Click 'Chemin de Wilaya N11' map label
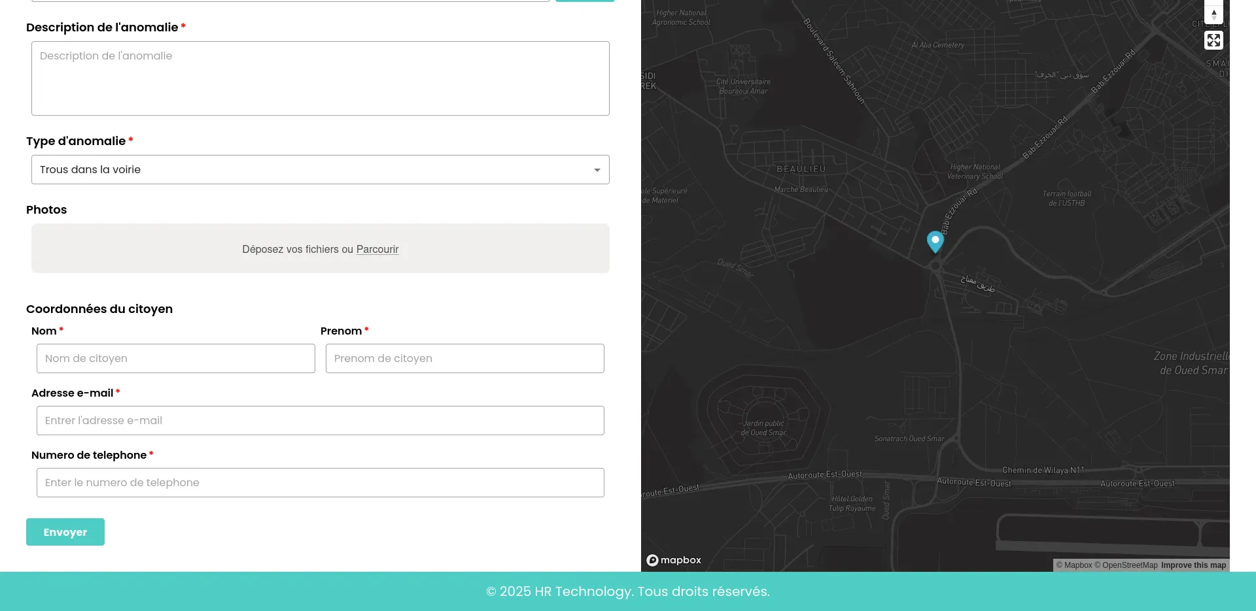The width and height of the screenshot is (1256, 611). [x=1043, y=470]
